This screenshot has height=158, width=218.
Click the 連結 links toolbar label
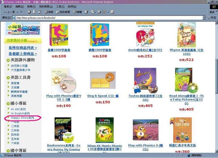point(212,12)
